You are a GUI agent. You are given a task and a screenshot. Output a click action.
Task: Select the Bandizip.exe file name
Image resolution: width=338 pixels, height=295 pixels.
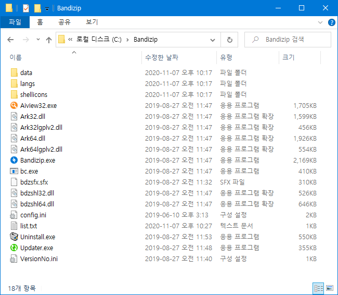click(x=38, y=161)
